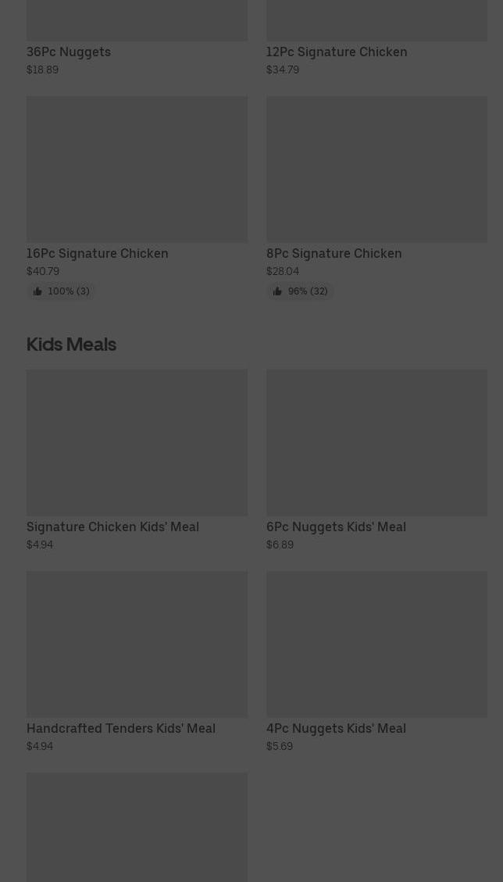Image resolution: width=503 pixels, height=882 pixels.
Task: Click the 16Pc Signature Chicken image
Action: (x=137, y=169)
